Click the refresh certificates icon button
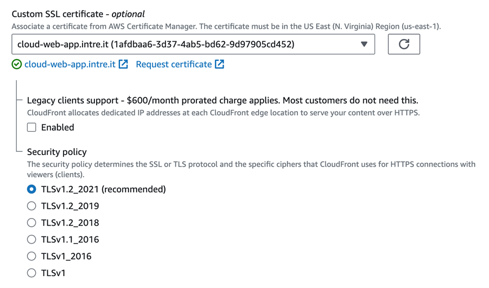Screen dimensions: 489x288 point(404,44)
